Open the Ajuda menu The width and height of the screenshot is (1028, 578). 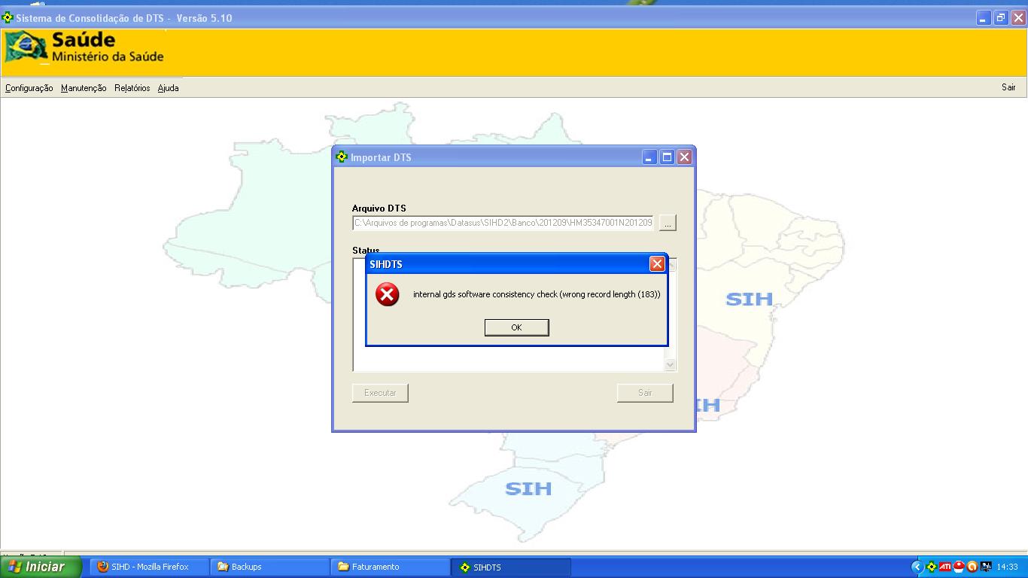(168, 88)
